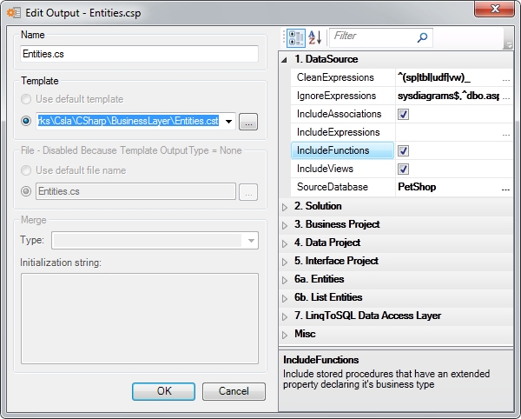Collapse the 1. DataSource category
The height and width of the screenshot is (419, 521).
click(x=284, y=60)
